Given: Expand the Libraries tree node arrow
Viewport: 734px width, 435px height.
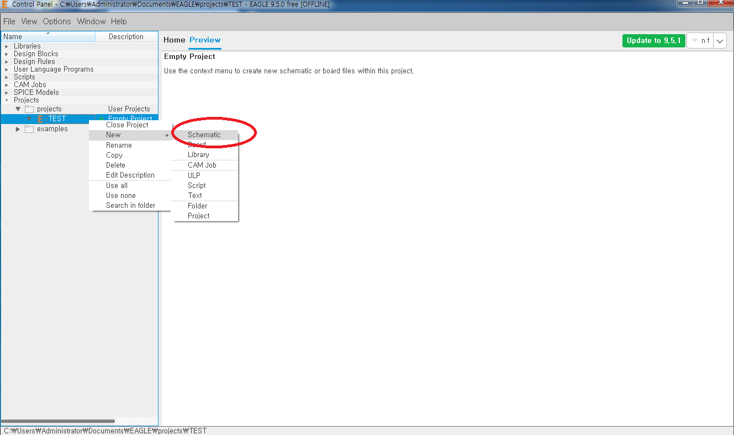Looking at the screenshot, I should (7, 46).
